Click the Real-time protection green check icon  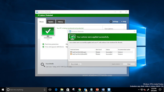[x=43, y=44]
